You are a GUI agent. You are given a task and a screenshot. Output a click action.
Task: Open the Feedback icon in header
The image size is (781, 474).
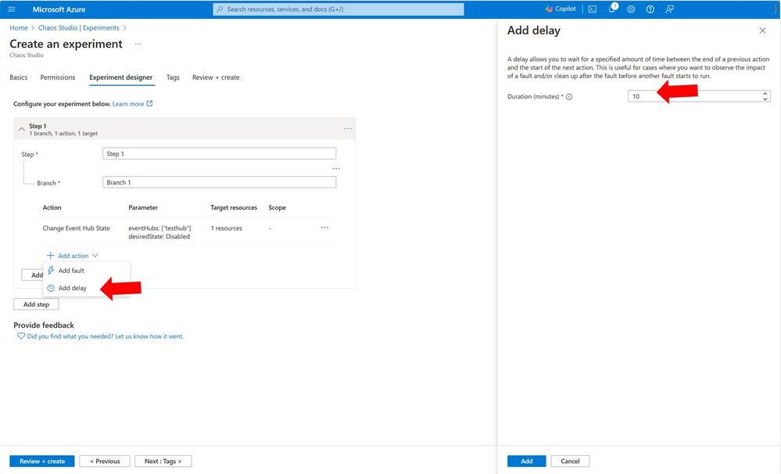669,9
